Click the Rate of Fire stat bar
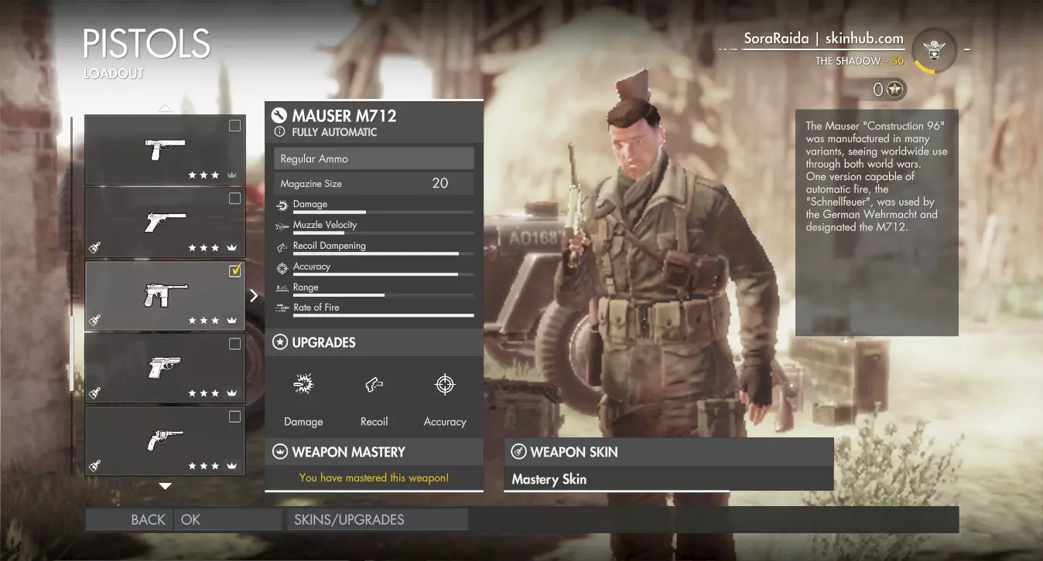 (x=383, y=315)
